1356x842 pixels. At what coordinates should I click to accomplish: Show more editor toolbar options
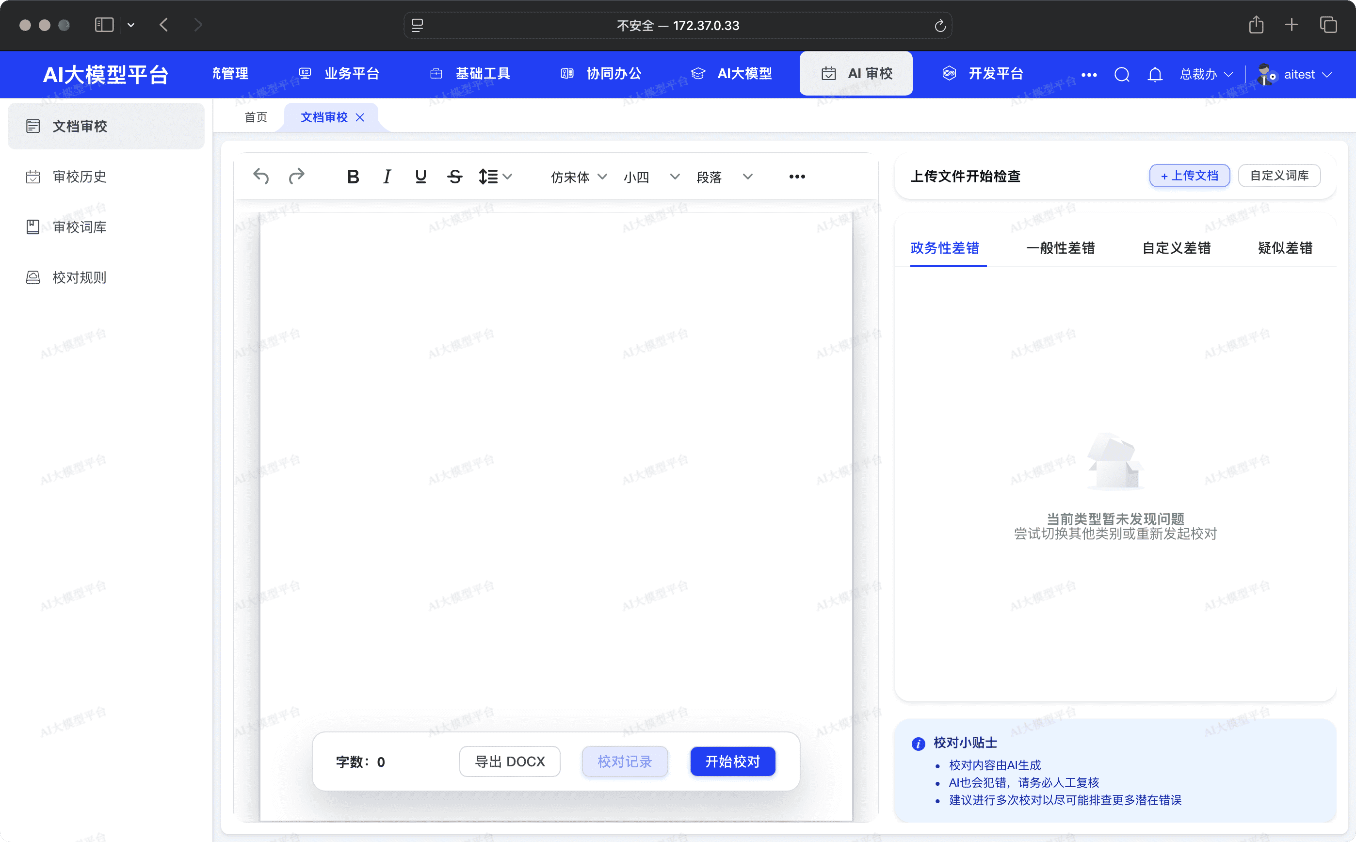(796, 177)
